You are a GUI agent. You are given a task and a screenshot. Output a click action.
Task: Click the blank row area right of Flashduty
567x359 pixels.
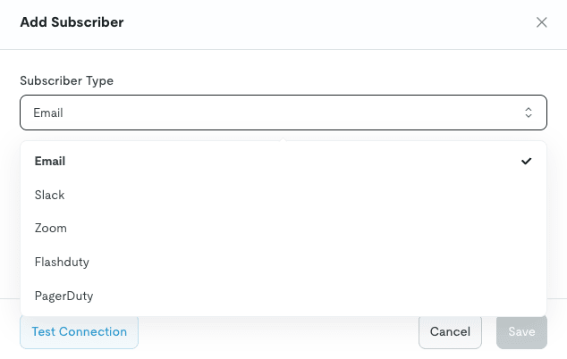313,262
